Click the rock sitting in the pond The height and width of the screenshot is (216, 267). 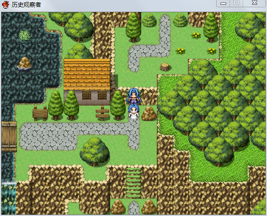click(x=25, y=63)
